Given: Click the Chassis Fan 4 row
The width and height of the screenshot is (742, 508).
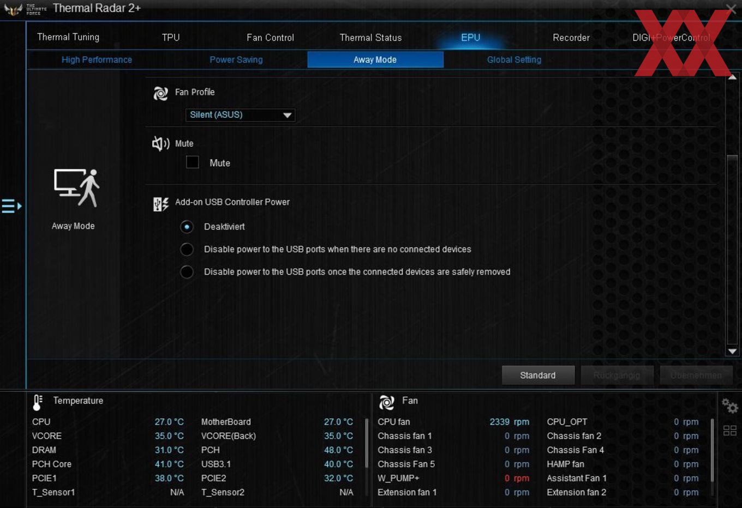Looking at the screenshot, I should (x=623, y=450).
